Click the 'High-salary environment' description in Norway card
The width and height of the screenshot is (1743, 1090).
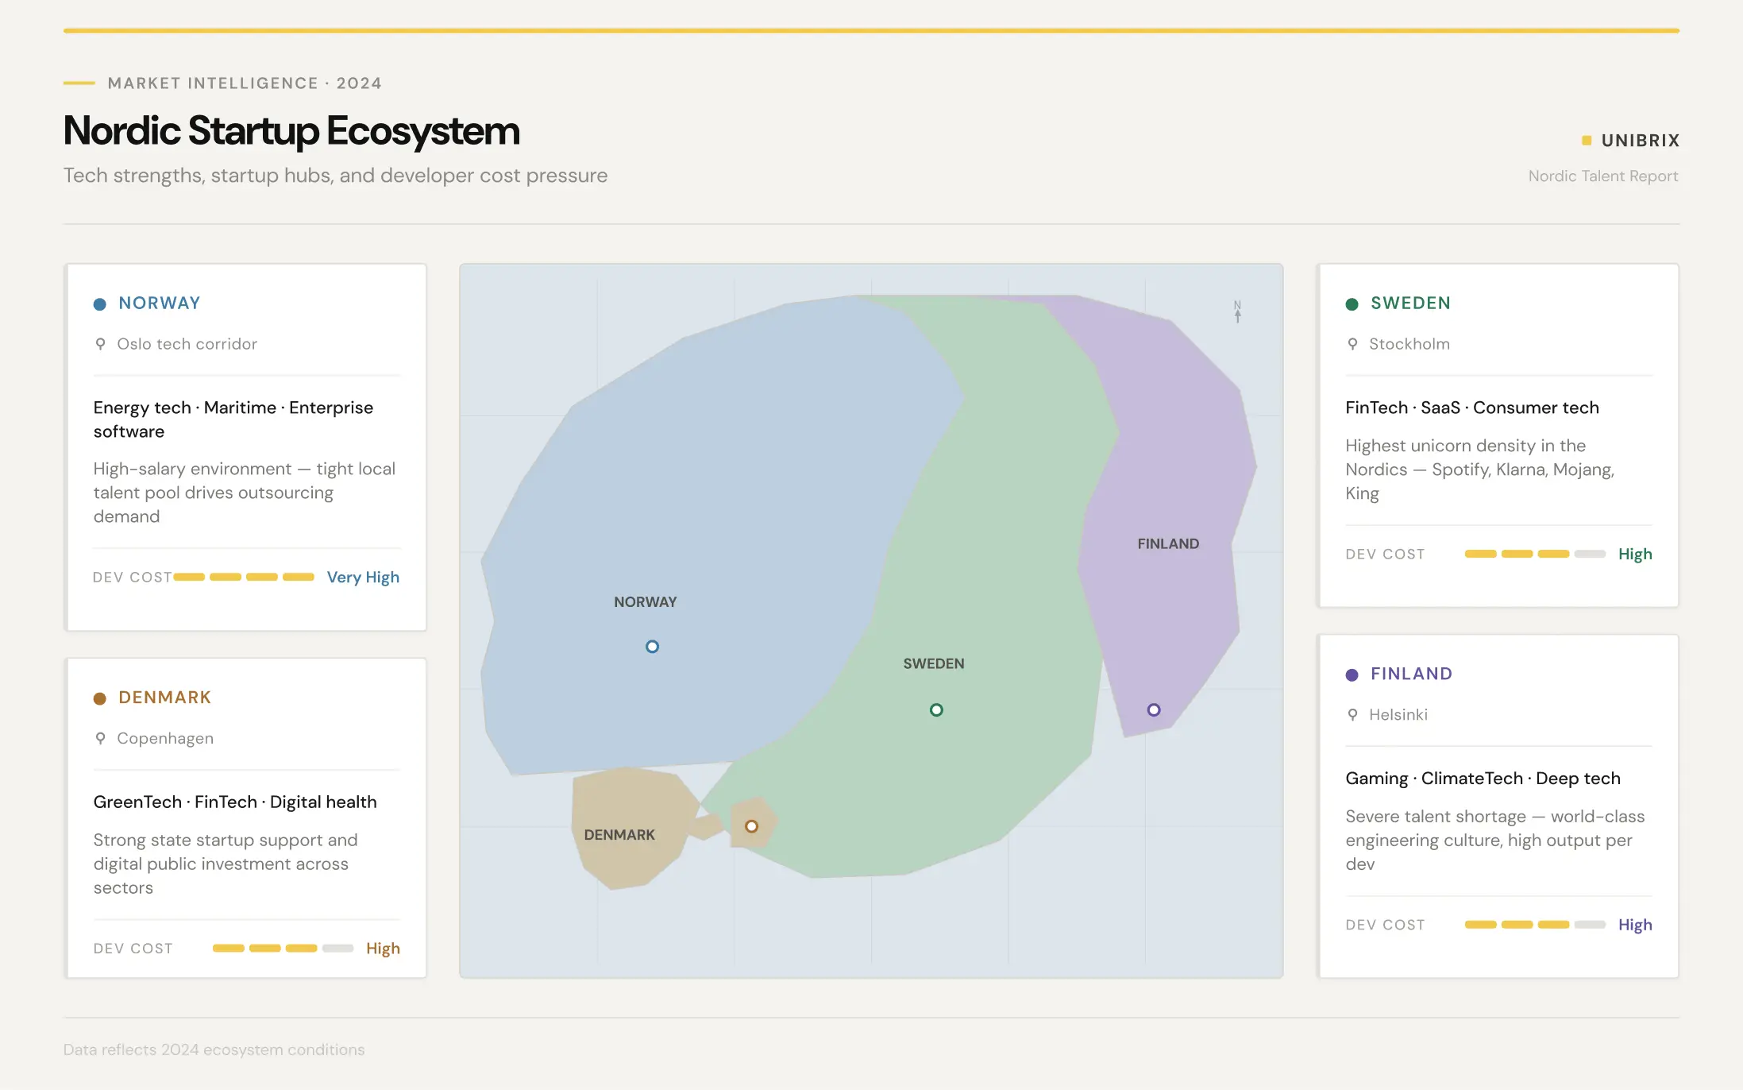point(245,493)
